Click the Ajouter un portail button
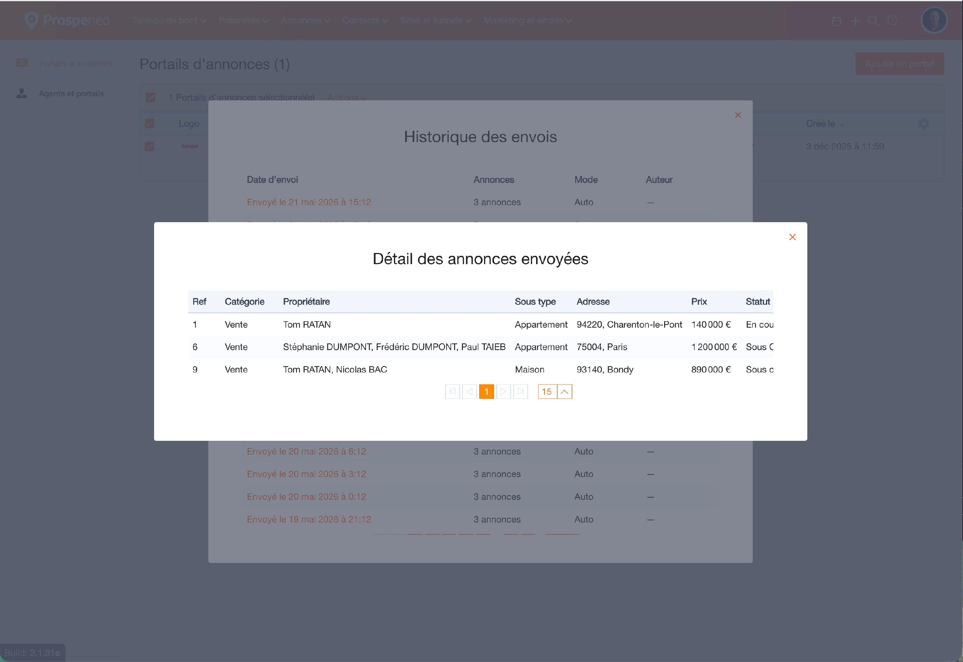The image size is (963, 662). (x=899, y=64)
